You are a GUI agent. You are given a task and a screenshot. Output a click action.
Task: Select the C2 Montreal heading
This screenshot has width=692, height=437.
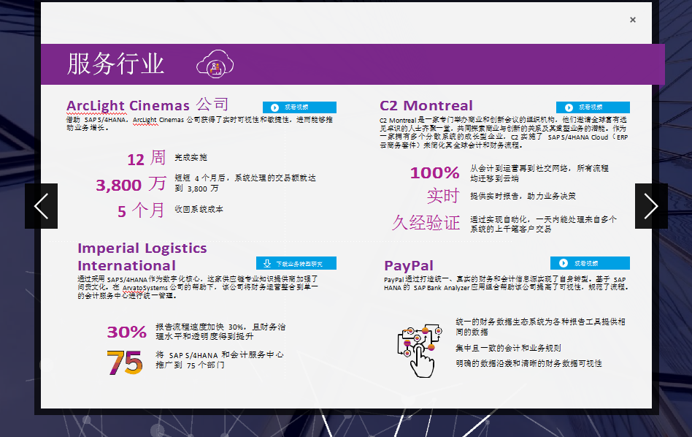[426, 106]
